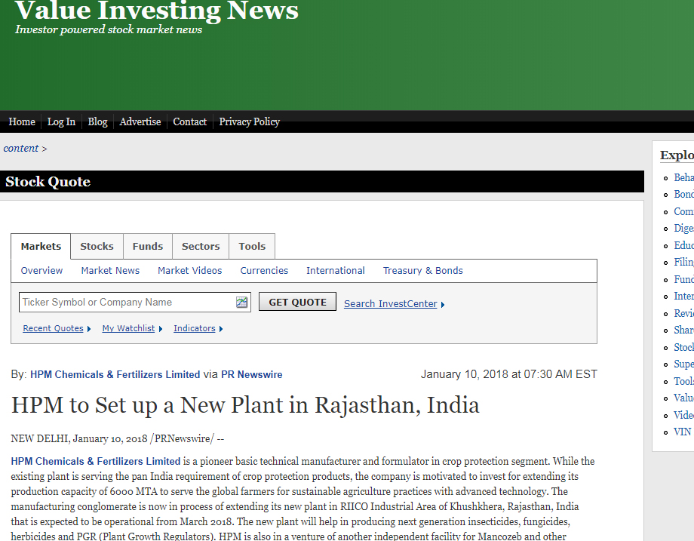Screen dimensions: 694x541
Task: Open the sidebar link starting with 'Supe'
Action: 684,364
